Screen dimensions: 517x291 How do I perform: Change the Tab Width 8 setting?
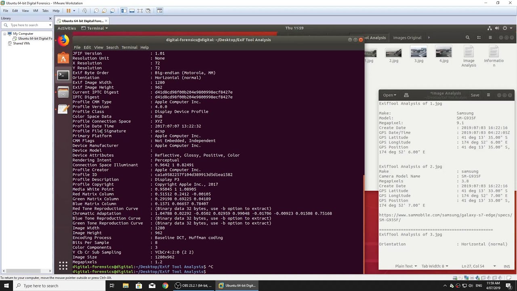435,266
